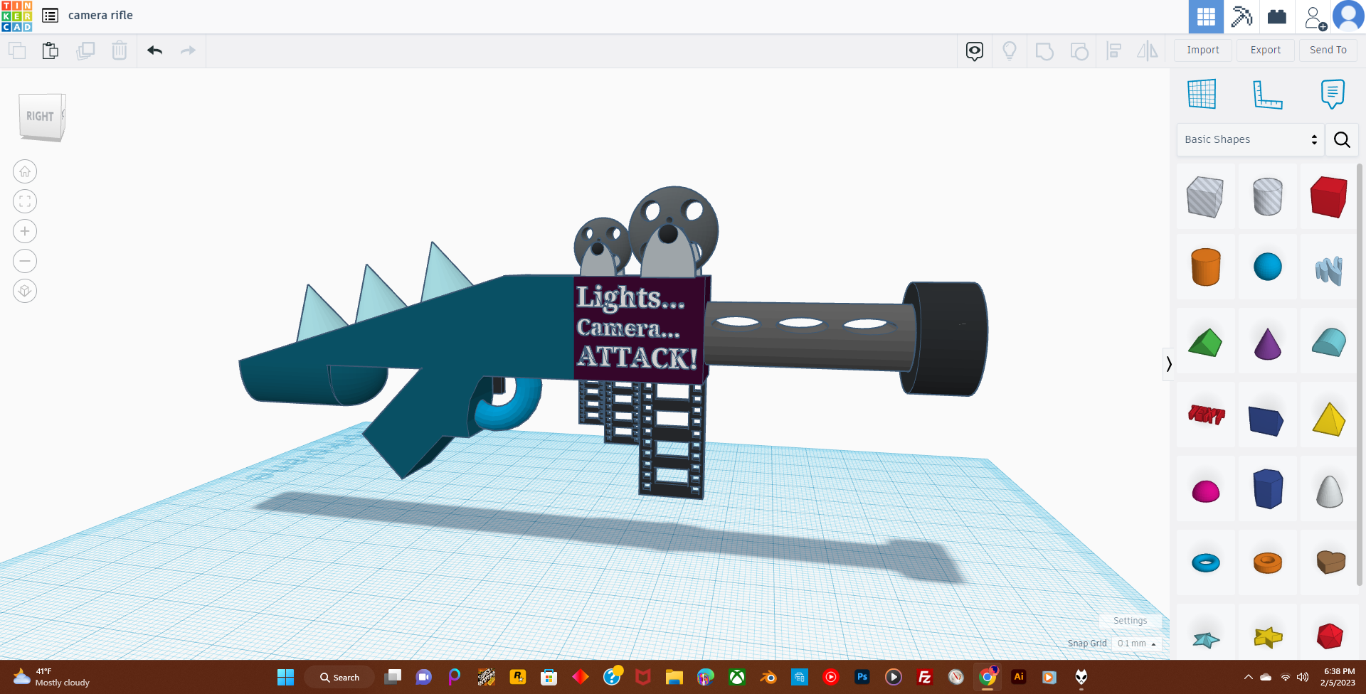Select the blue Torus shape

pos(1205,563)
